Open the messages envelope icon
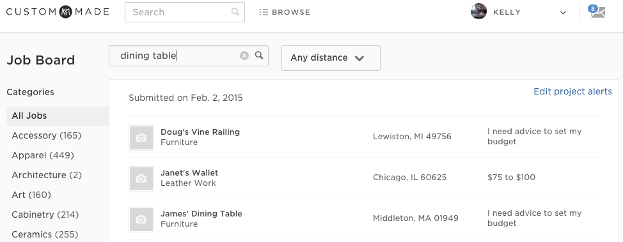Screen dimensions: 623x242 pyautogui.click(x=597, y=12)
